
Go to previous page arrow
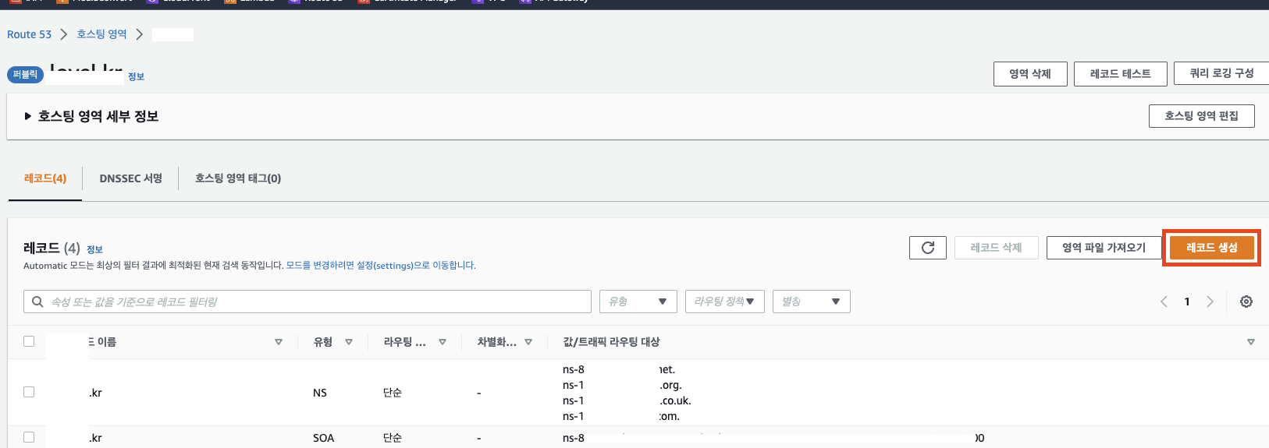(x=1164, y=302)
